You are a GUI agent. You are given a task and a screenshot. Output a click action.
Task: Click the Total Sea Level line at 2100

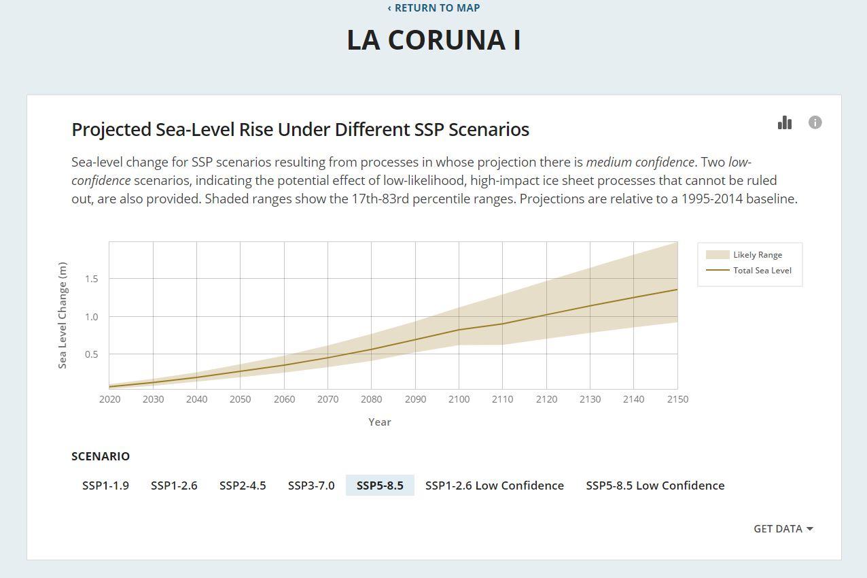click(x=459, y=330)
